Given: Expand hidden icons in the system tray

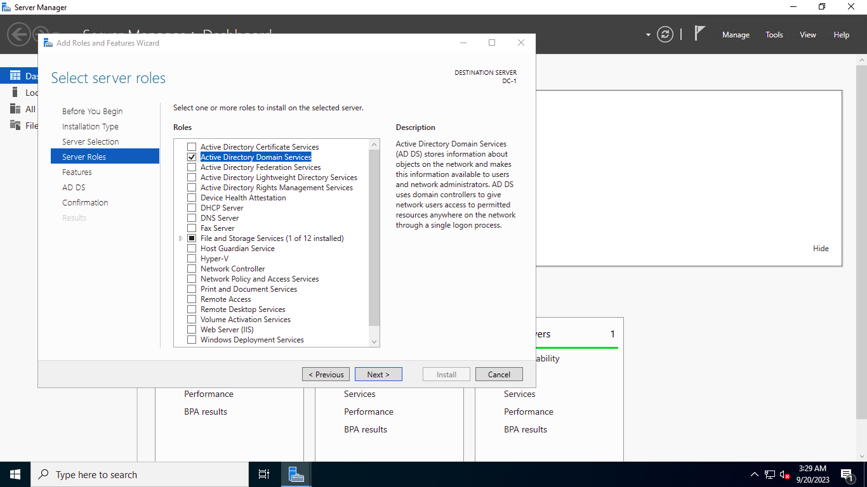Looking at the screenshot, I should (x=754, y=474).
